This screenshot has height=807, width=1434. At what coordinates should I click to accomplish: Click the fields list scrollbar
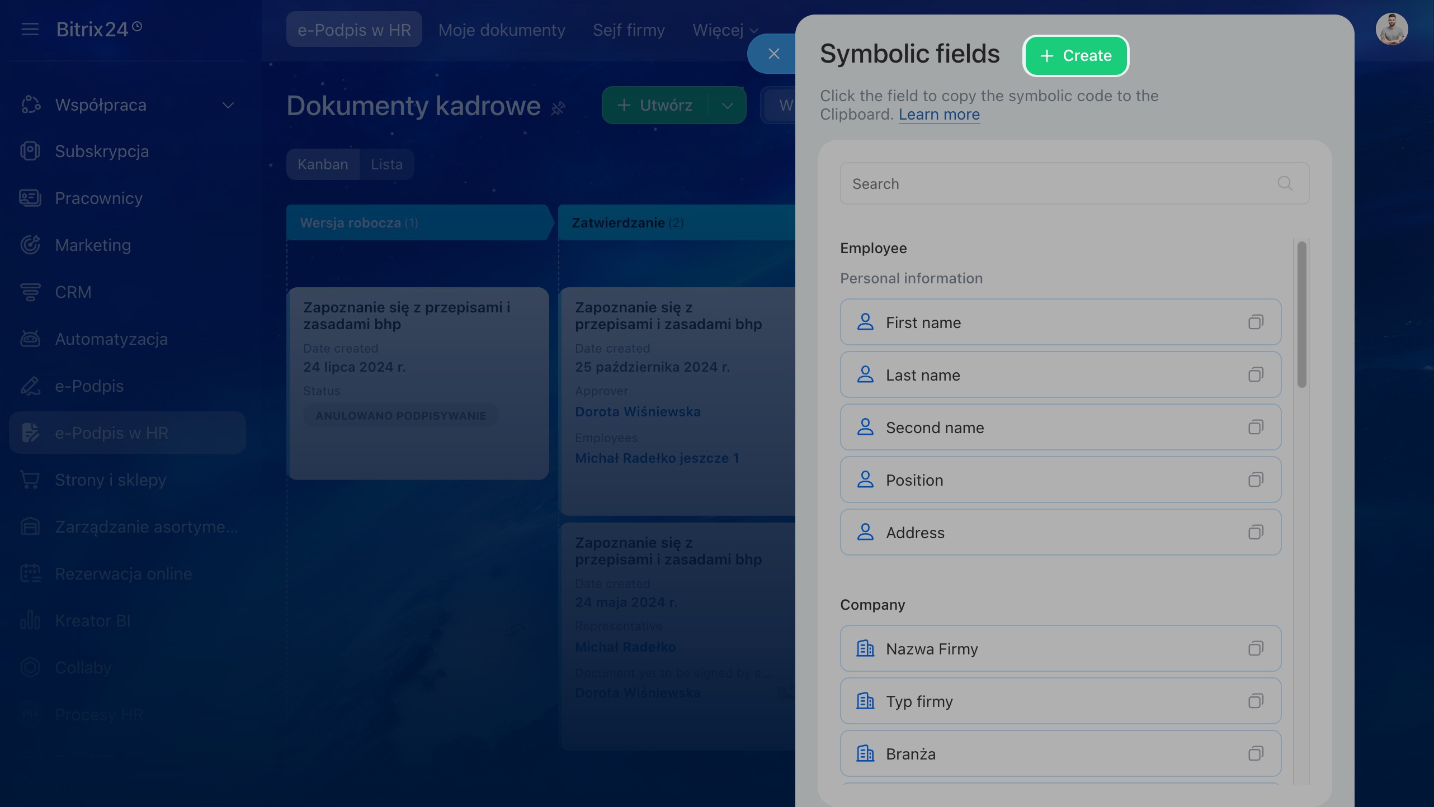pos(1301,314)
